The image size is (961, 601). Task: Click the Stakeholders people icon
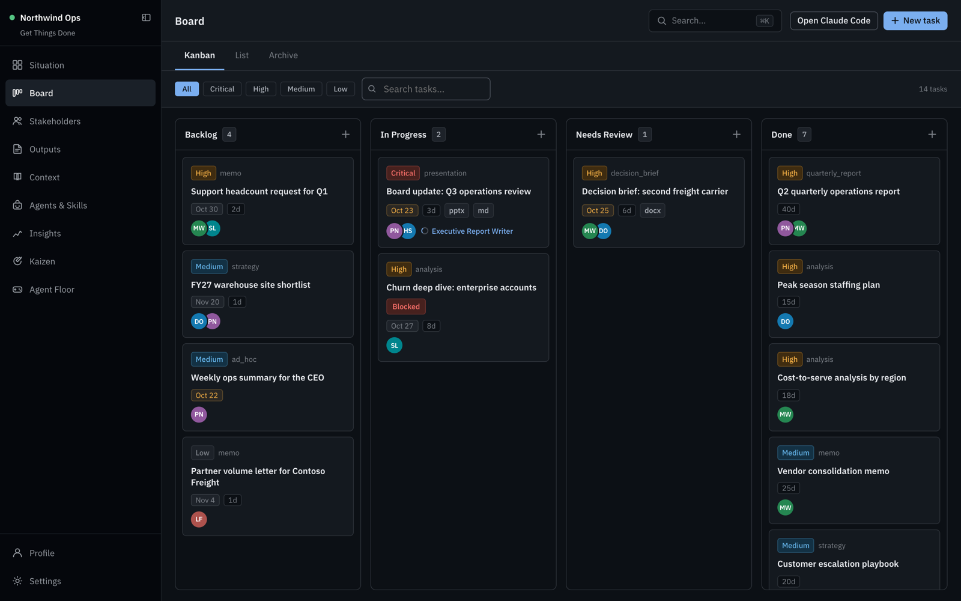click(17, 121)
